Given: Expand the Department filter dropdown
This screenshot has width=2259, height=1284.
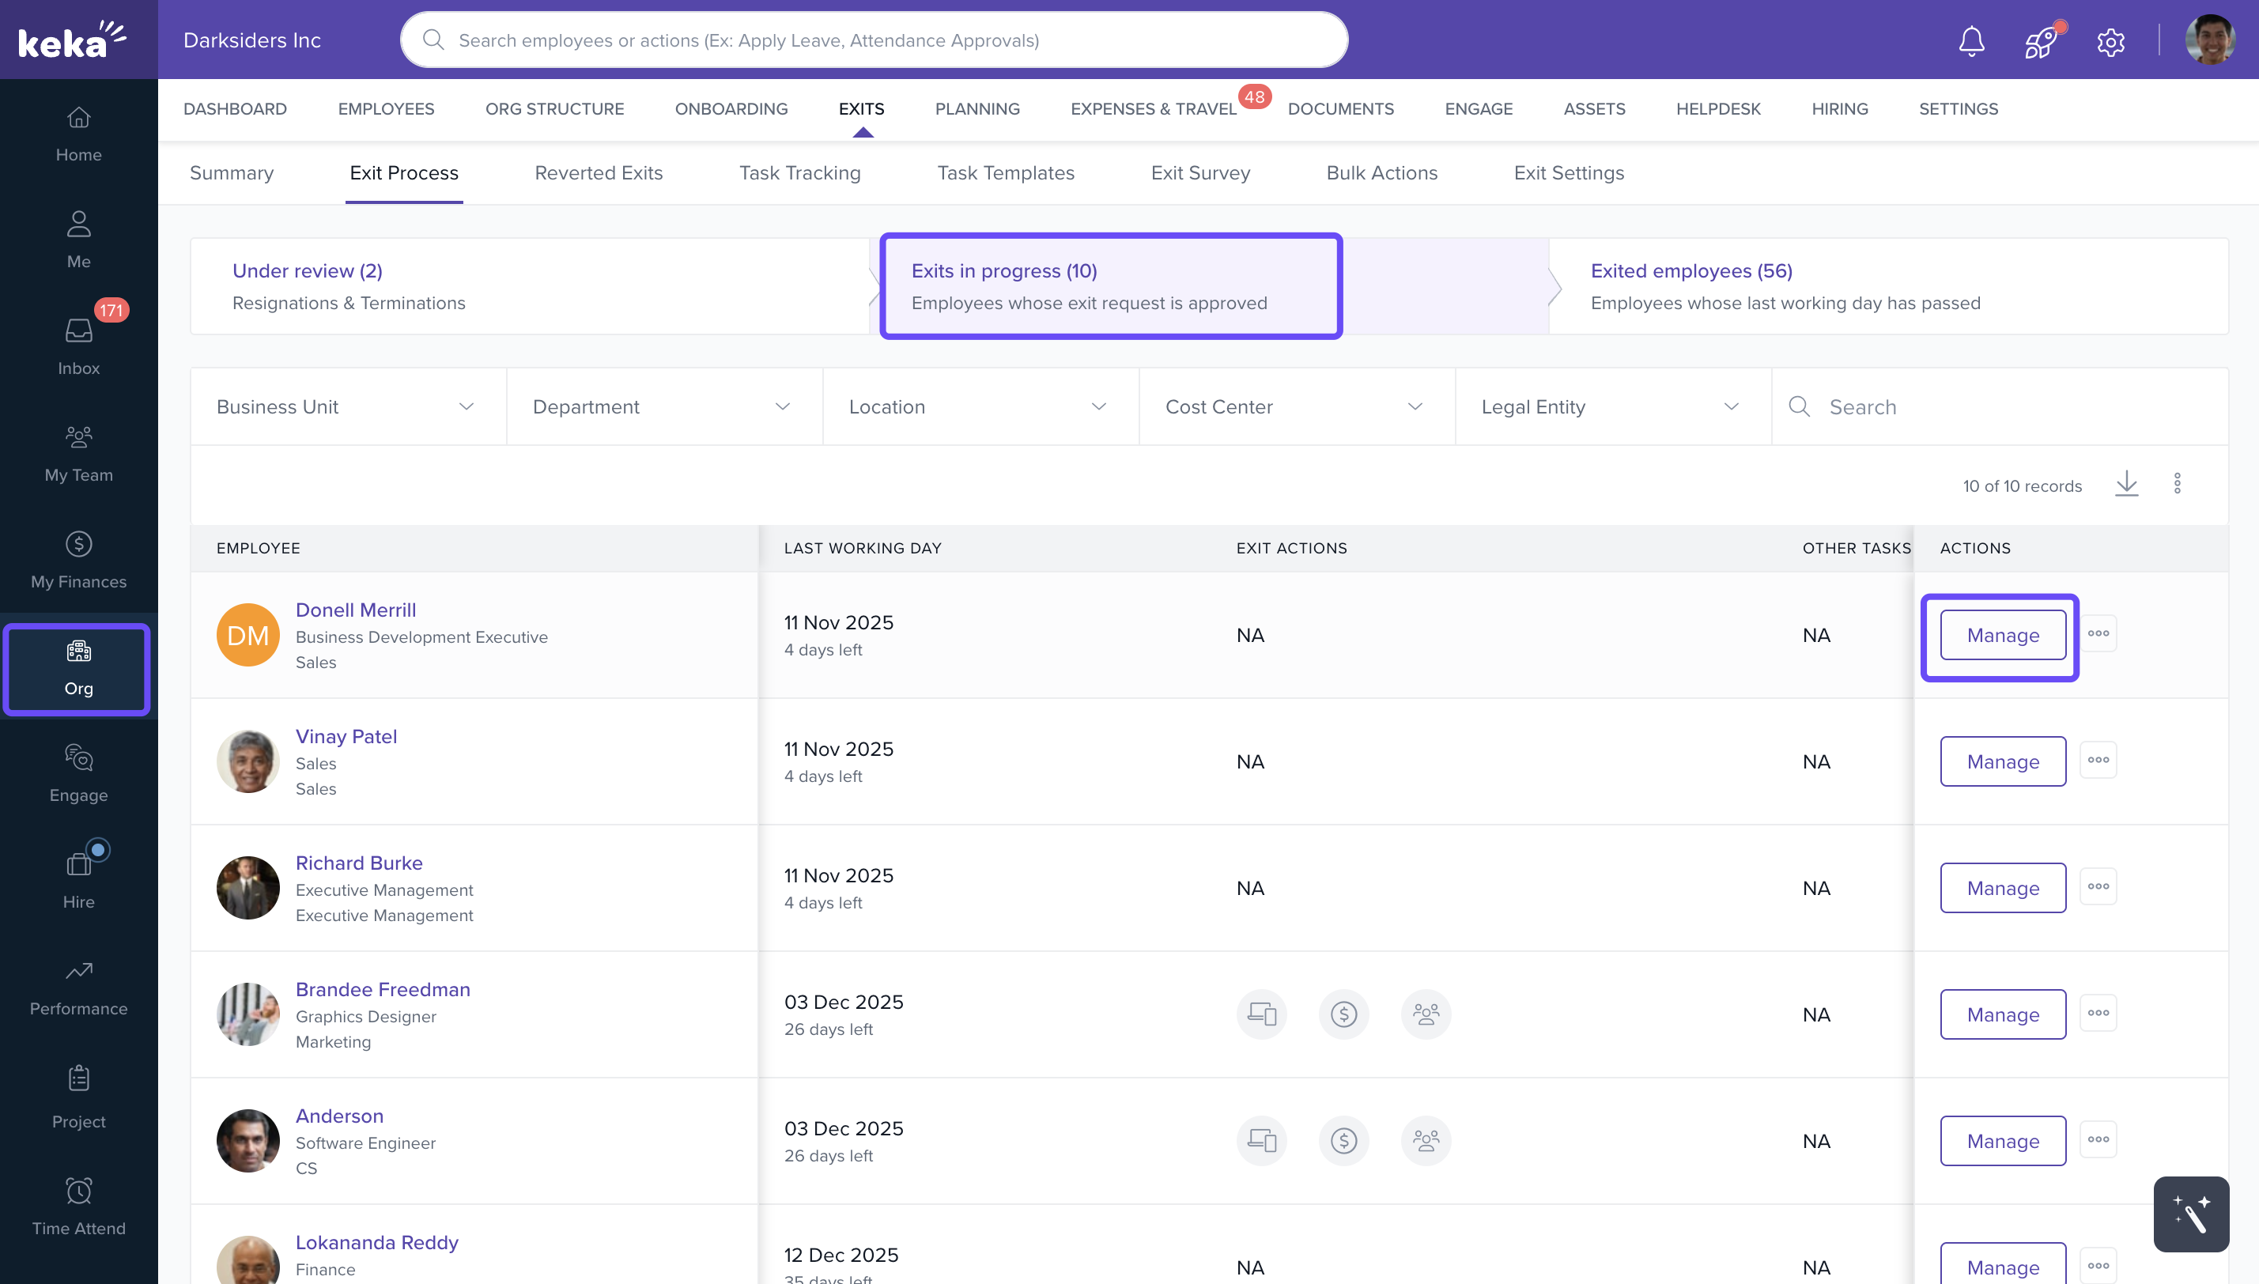Looking at the screenshot, I should pos(663,406).
